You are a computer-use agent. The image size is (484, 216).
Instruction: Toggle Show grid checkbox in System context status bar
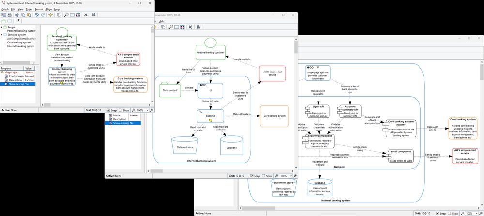[x=120, y=110]
